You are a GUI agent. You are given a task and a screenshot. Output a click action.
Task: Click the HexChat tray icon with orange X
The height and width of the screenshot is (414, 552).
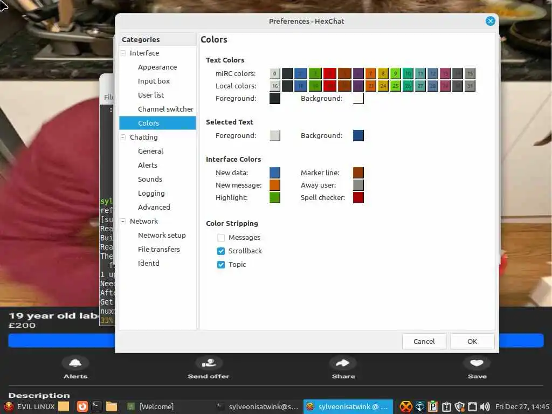tap(405, 407)
